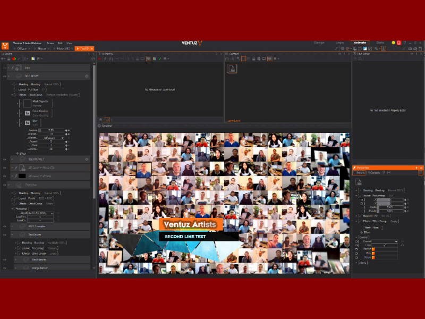Click the camera snapshot icon in main toolbar
The height and width of the screenshot is (319, 425).
coord(410,48)
